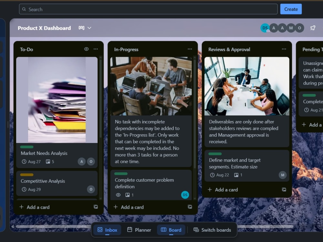Click the green label on Complete customer problem definition

point(121,174)
